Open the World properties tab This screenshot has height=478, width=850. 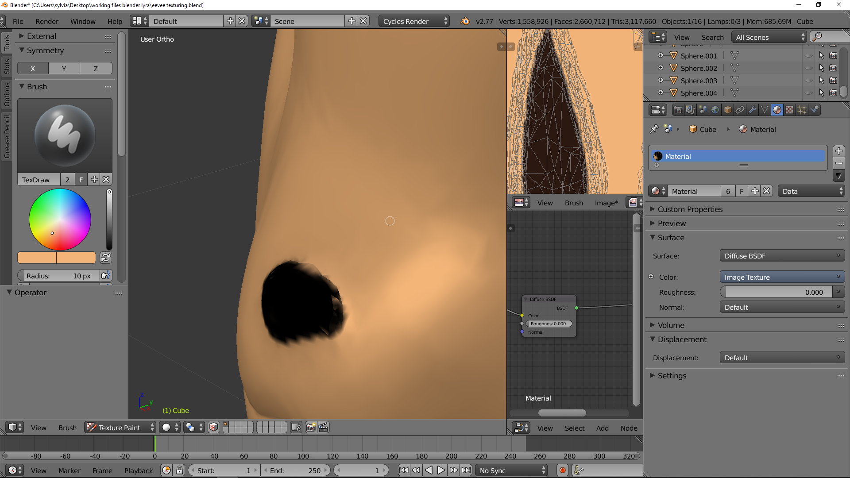[715, 110]
